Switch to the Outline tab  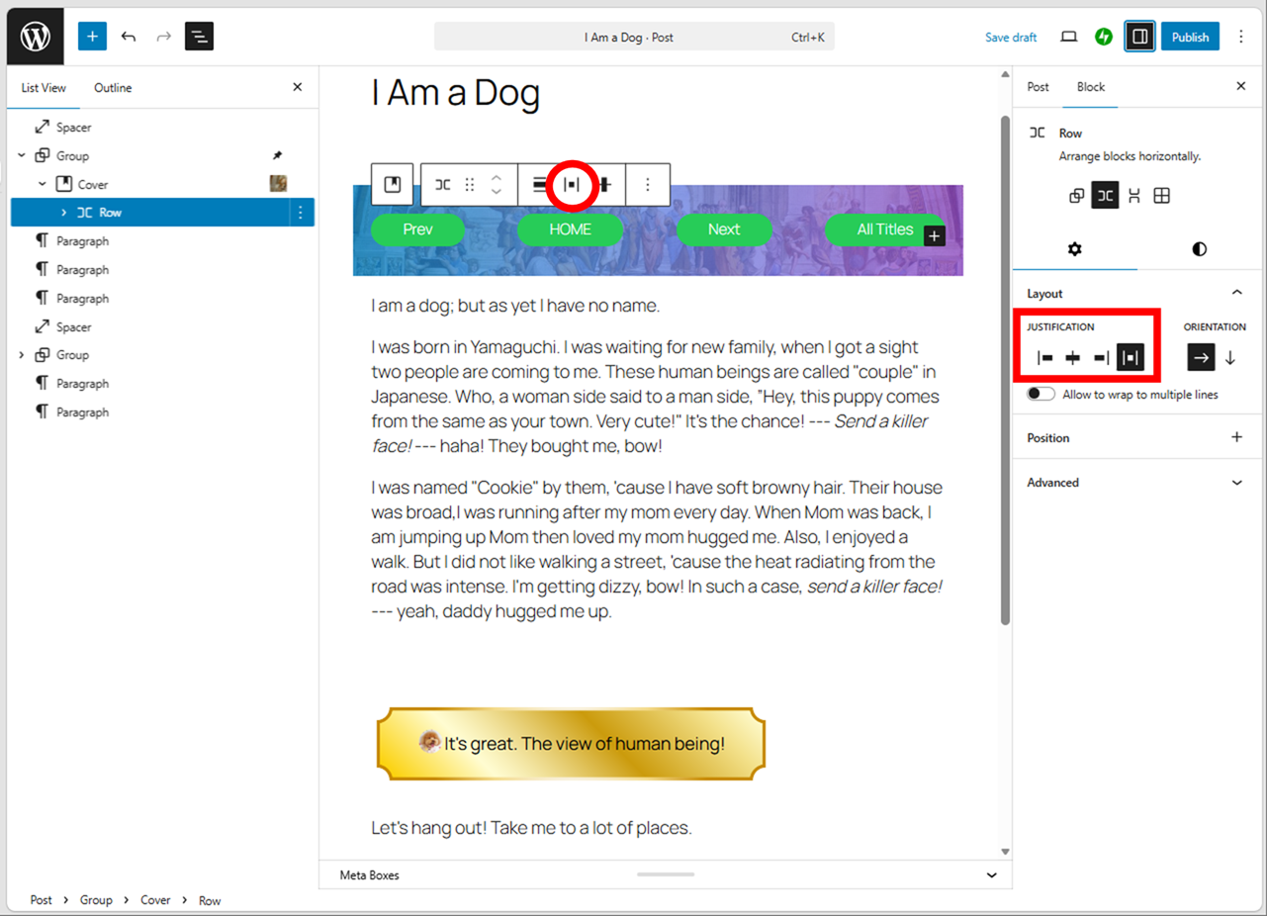pos(113,88)
